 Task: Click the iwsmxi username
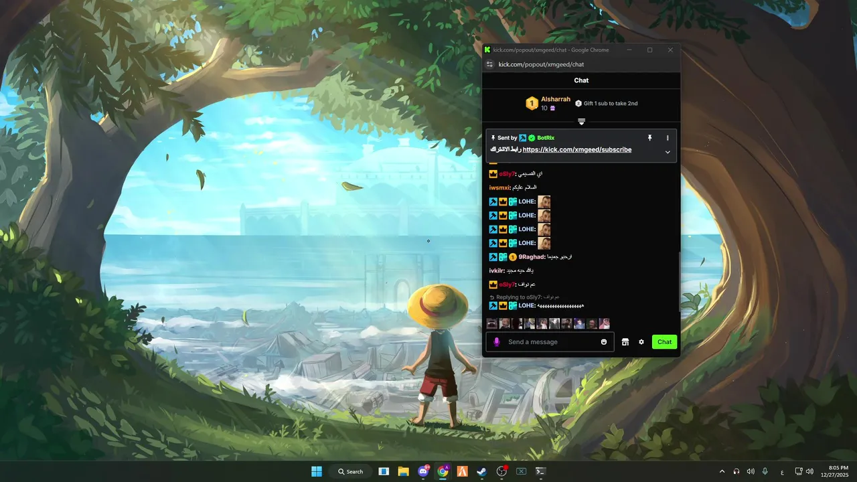point(499,187)
